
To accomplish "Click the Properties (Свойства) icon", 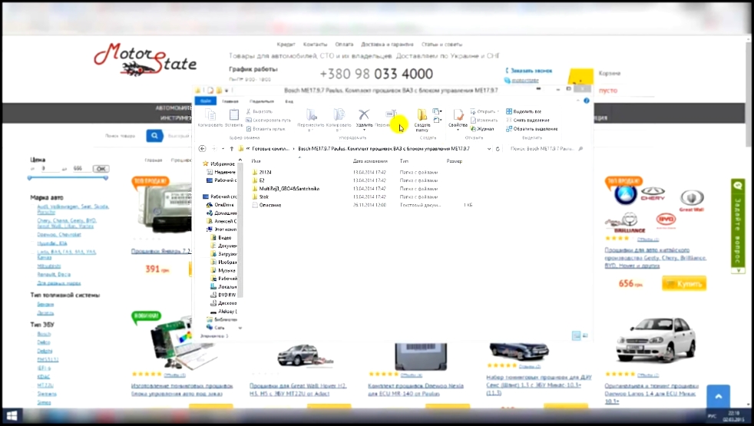I will click(458, 115).
